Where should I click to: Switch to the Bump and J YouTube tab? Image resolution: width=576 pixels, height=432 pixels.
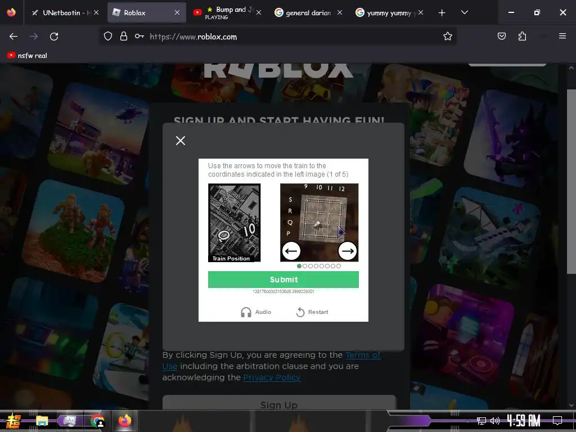pos(227,12)
